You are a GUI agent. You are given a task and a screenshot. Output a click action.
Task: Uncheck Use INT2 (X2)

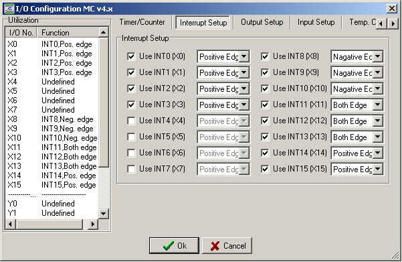131,88
